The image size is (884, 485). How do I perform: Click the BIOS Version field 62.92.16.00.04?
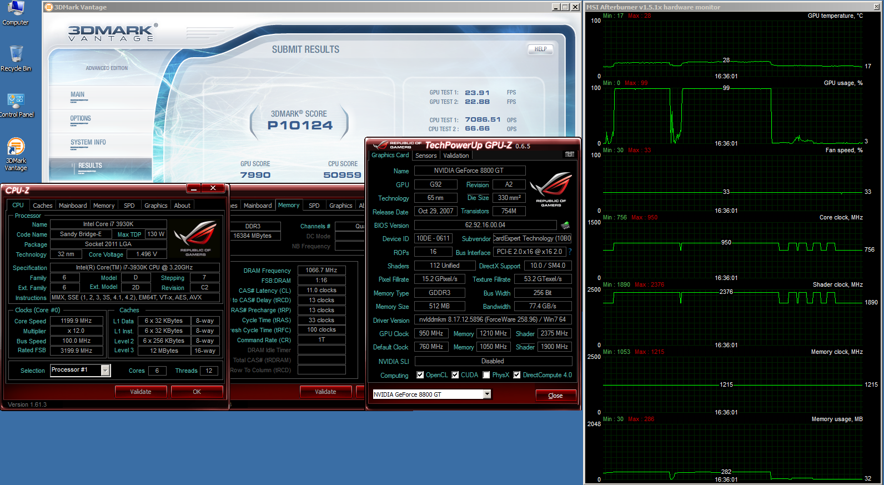point(485,225)
